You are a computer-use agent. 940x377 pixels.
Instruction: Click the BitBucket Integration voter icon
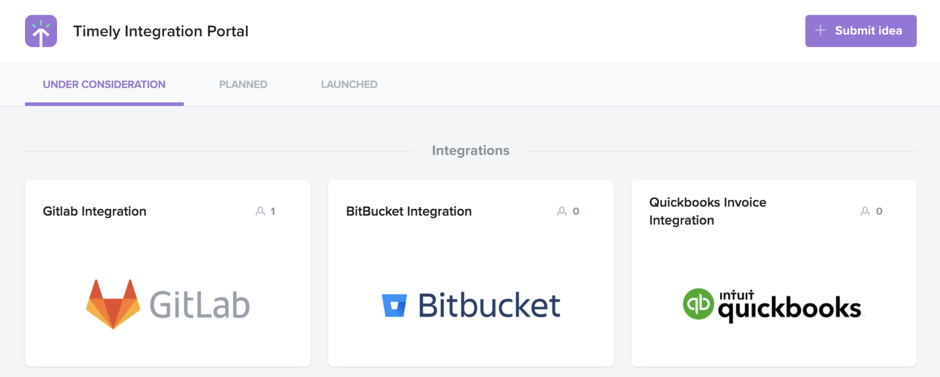click(x=561, y=211)
